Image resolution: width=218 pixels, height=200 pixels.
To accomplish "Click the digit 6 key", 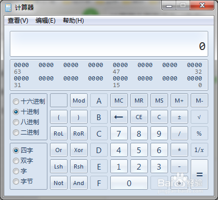I will pos(159,150).
